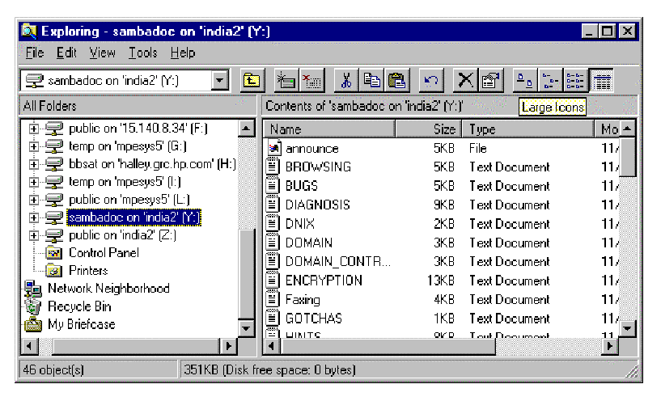Open the View menu
661x401 pixels.
point(102,53)
